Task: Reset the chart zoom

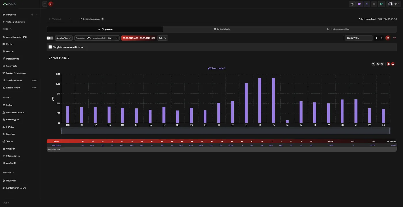Action: pyautogui.click(x=382, y=64)
